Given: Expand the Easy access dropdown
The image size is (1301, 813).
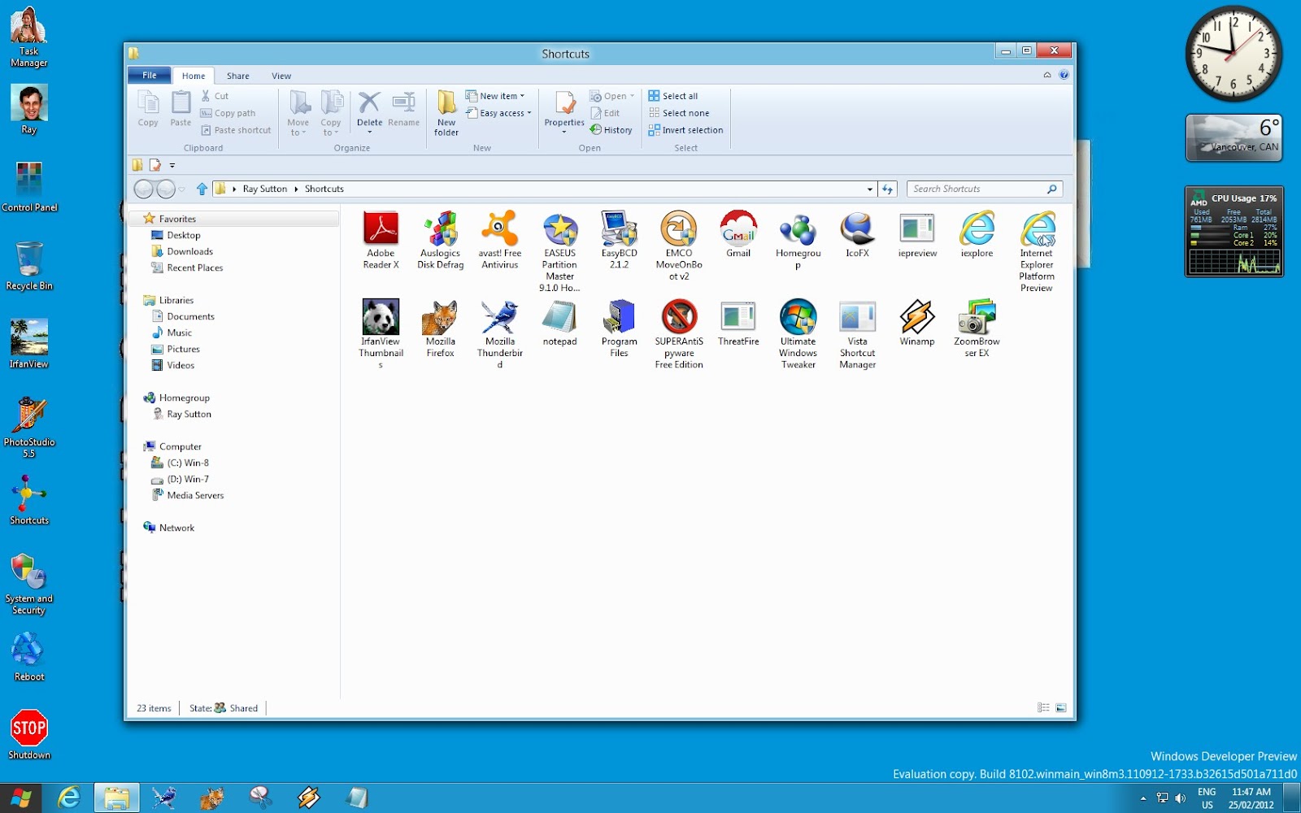Looking at the screenshot, I should click(498, 113).
